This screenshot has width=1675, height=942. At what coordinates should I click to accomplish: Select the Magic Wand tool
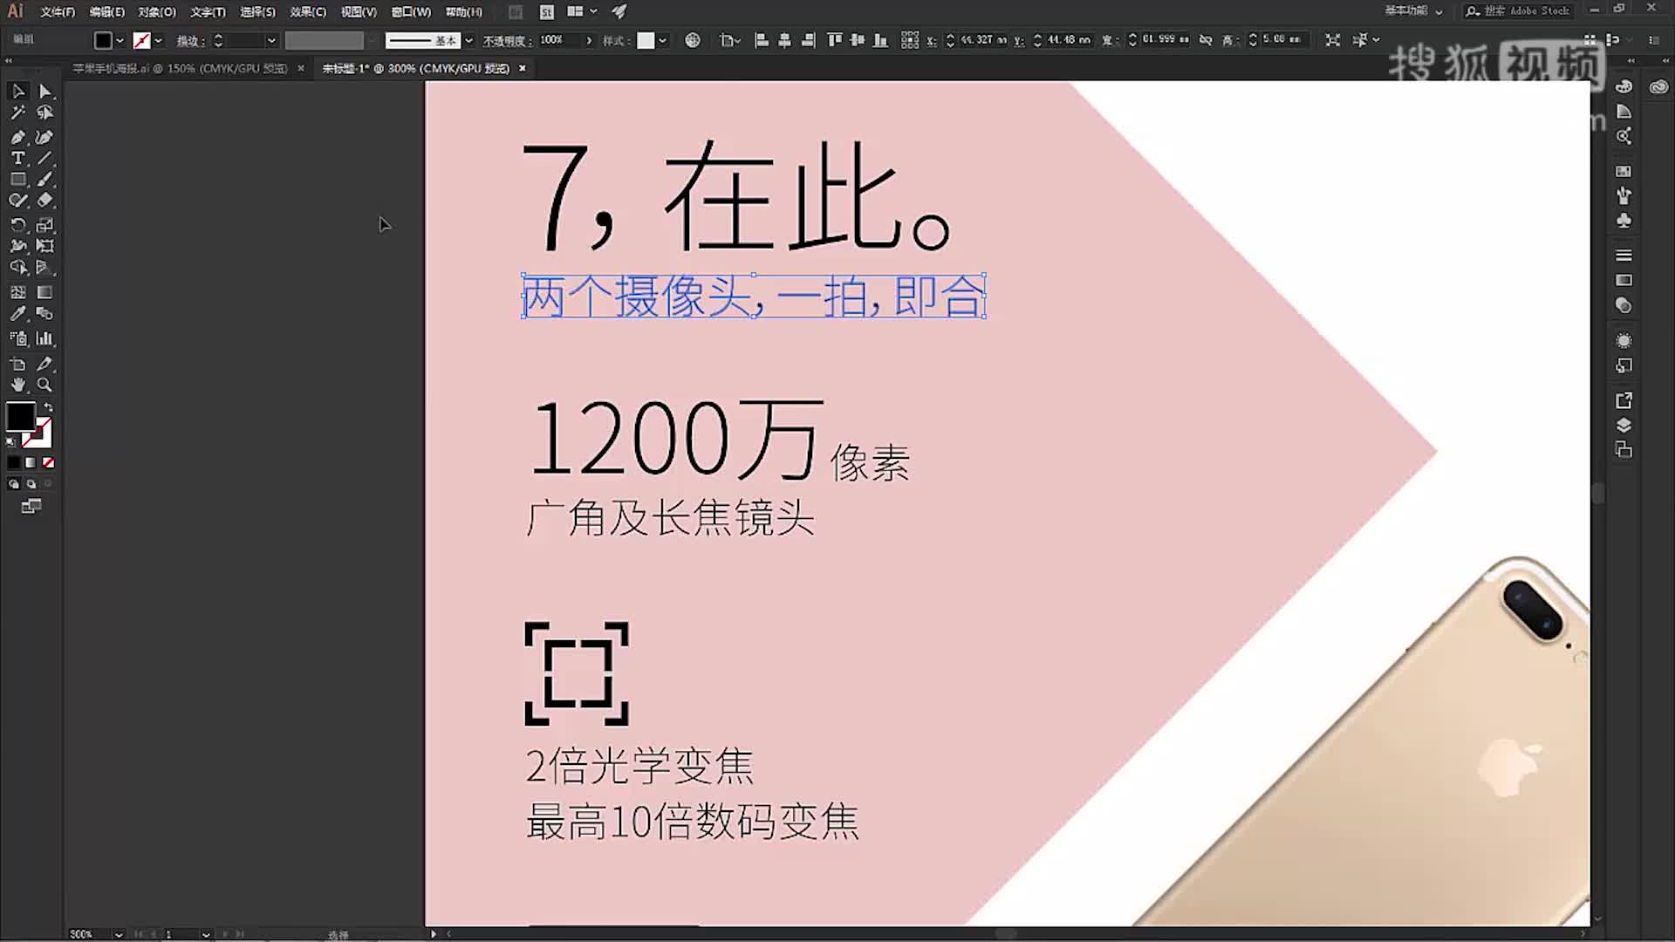(x=18, y=113)
